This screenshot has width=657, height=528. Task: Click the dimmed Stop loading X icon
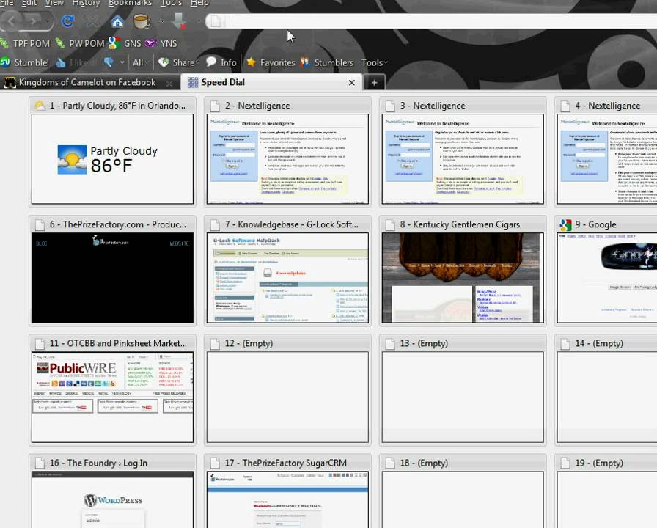click(x=92, y=21)
